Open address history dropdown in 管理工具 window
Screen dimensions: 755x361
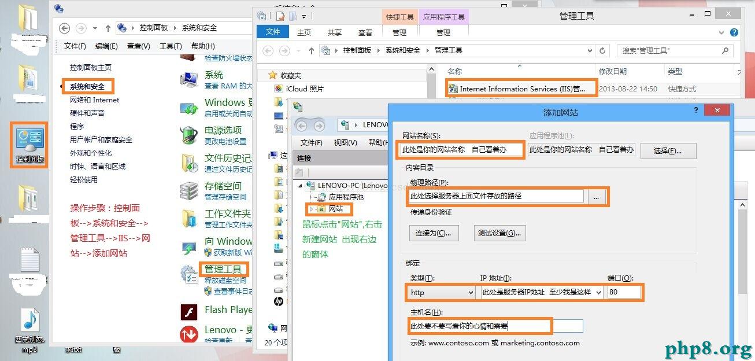[x=590, y=51]
